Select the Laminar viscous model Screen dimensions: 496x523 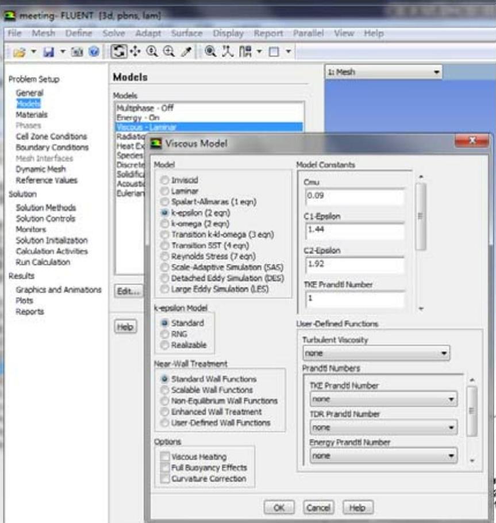165,191
